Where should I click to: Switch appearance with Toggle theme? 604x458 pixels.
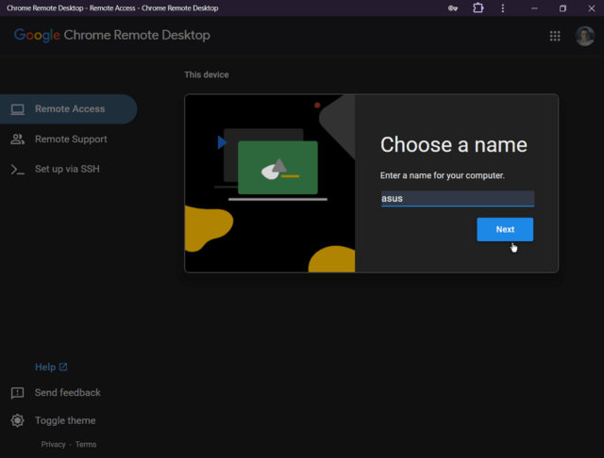[65, 420]
